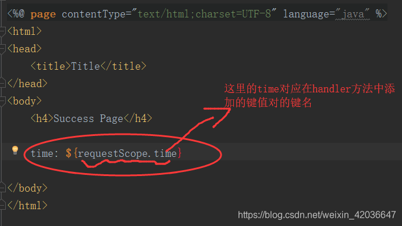
Task: Click the 'time:' label text
Action: pyautogui.click(x=45, y=153)
